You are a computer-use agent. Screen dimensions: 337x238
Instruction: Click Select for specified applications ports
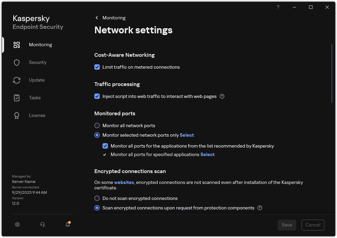[207, 154]
